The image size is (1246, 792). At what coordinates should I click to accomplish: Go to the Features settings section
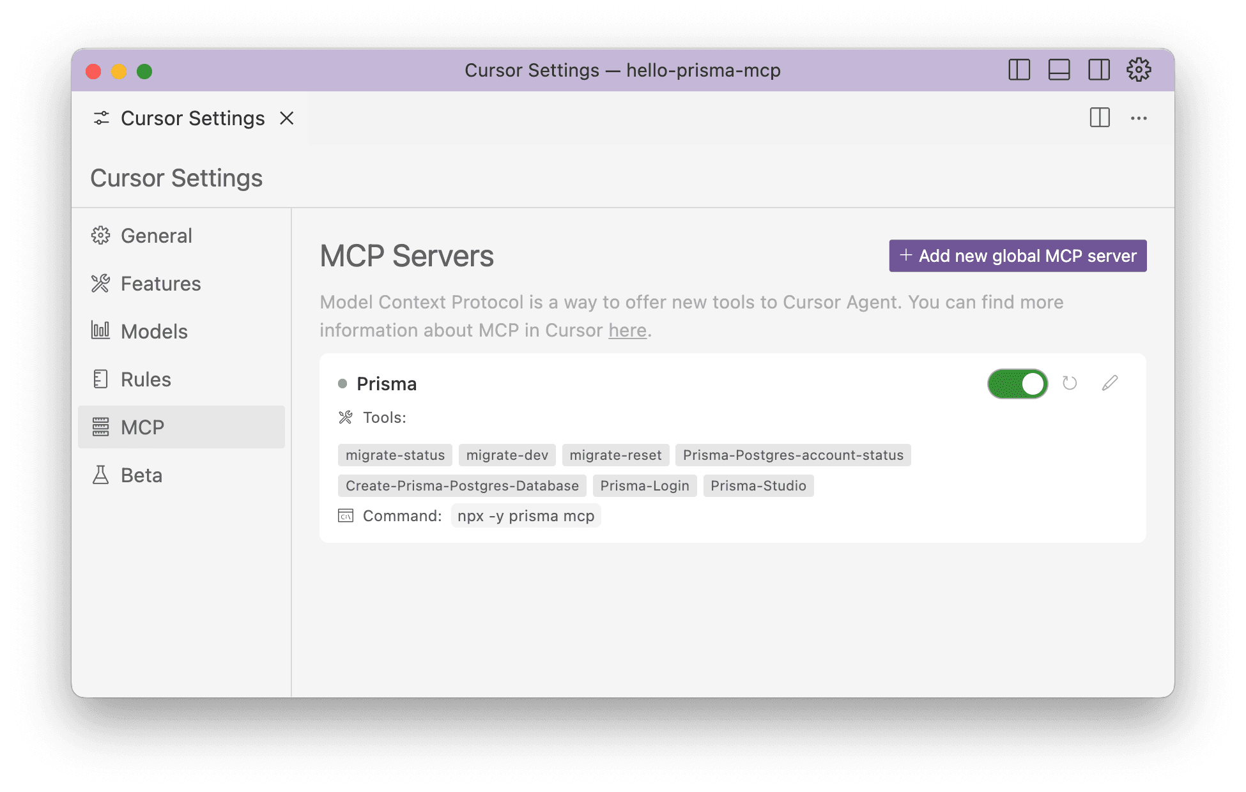click(x=160, y=284)
